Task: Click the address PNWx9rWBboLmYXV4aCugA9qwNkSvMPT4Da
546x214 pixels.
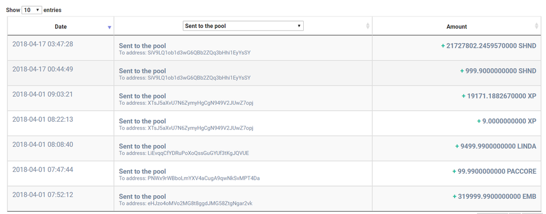Action: tap(204, 178)
